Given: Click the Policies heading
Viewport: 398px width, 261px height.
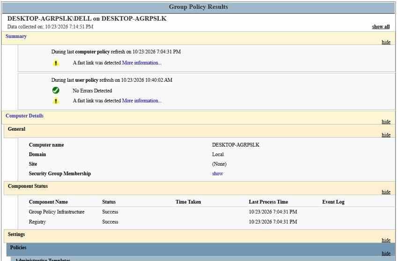Looking at the screenshot, I should coord(18,247).
